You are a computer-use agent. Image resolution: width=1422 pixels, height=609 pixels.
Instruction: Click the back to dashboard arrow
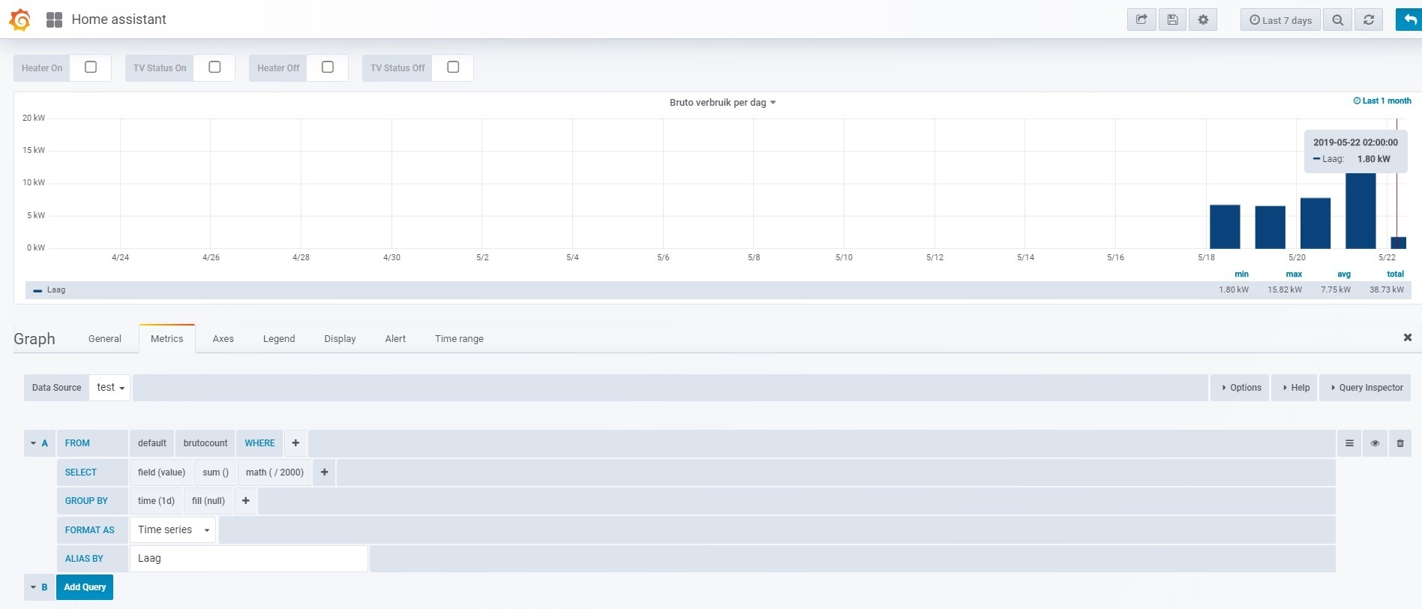[x=1409, y=20]
